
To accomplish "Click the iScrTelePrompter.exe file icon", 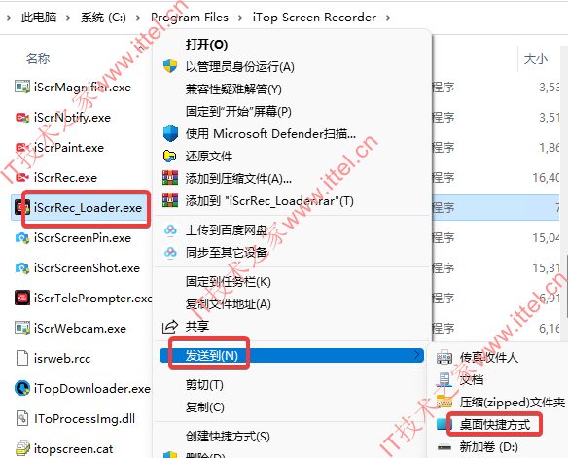I will coord(22,298).
